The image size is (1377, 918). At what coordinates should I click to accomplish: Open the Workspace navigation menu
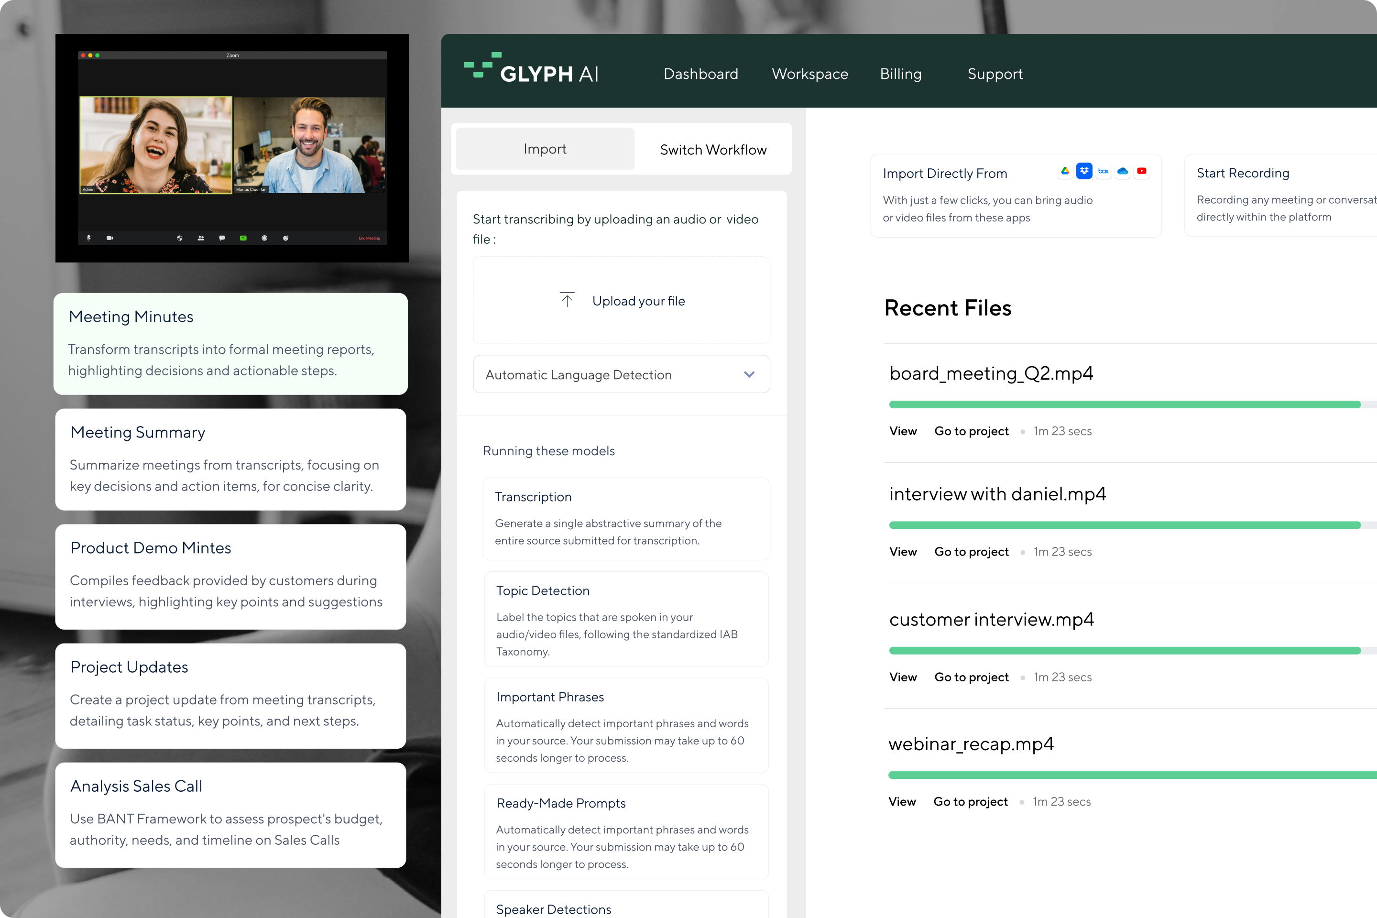[810, 74]
